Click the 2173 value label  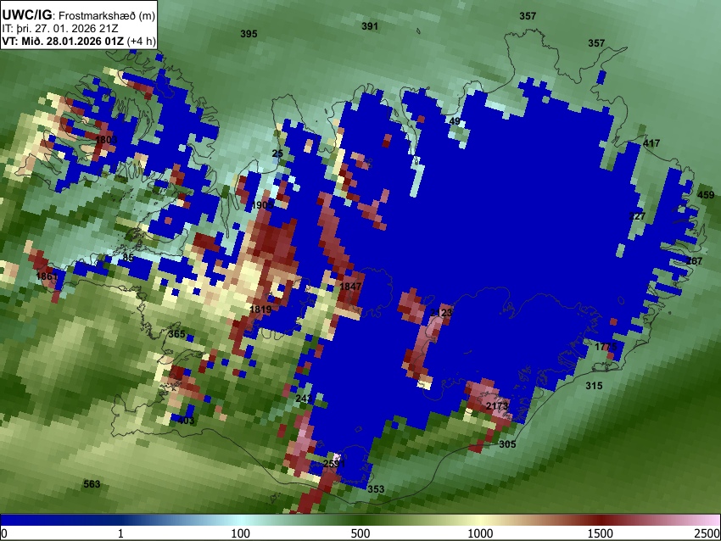pyautogui.click(x=497, y=406)
